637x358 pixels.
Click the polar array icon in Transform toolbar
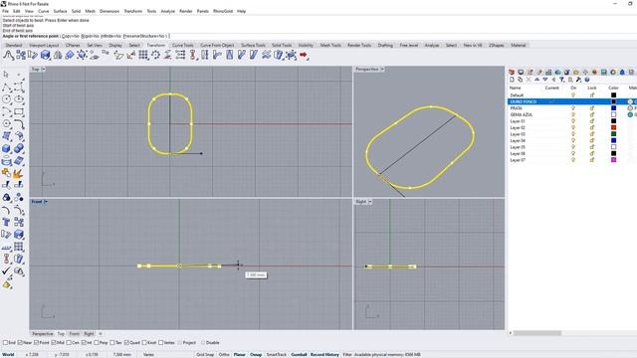[x=155, y=55]
